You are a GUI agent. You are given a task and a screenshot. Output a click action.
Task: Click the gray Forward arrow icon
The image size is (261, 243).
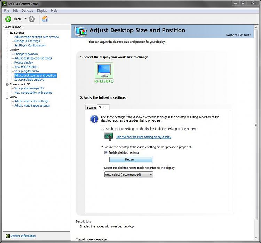pos(31,19)
